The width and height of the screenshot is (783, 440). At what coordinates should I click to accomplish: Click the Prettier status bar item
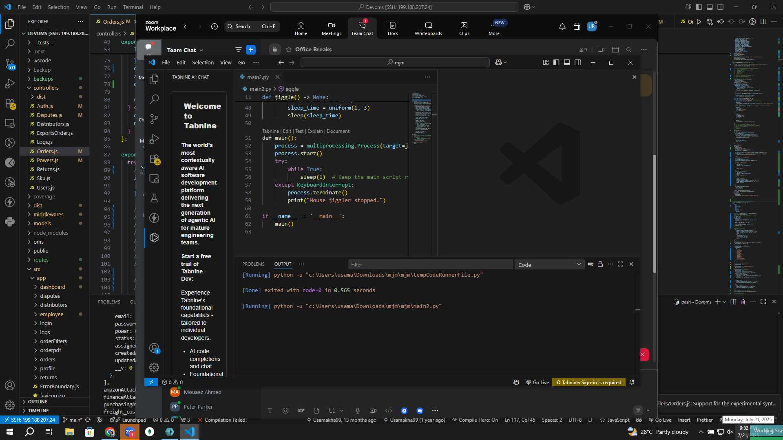(705, 420)
